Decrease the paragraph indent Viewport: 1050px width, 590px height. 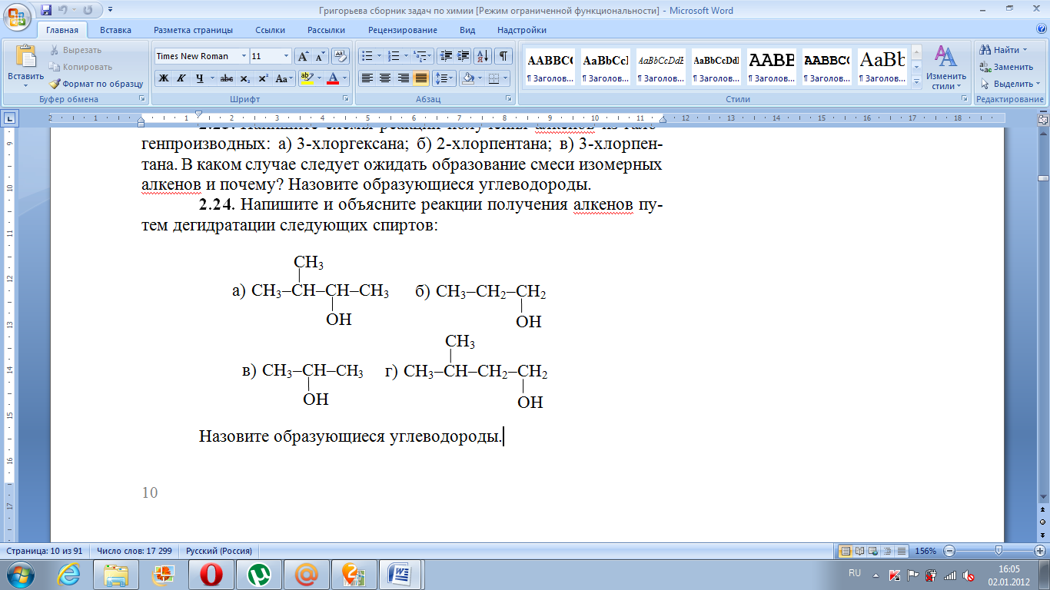445,56
